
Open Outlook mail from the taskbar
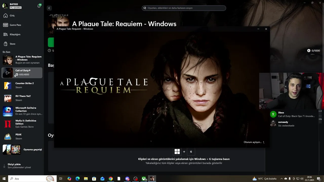(102, 179)
